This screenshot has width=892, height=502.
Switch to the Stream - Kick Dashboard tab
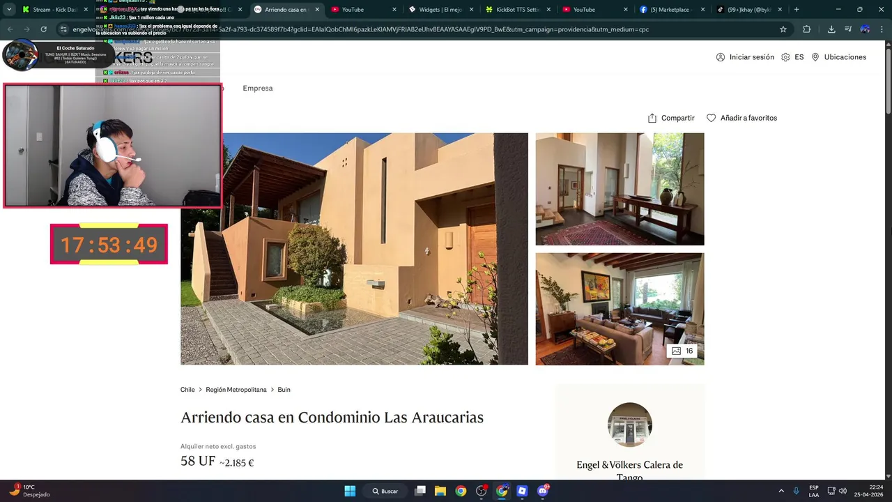click(x=56, y=10)
